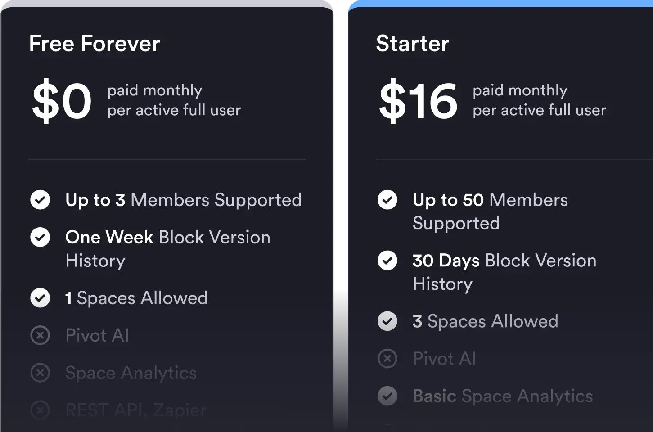Screen dimensions: 653x432
Task: Click the X icon beside Free Pivot AI
Action: (x=40, y=335)
